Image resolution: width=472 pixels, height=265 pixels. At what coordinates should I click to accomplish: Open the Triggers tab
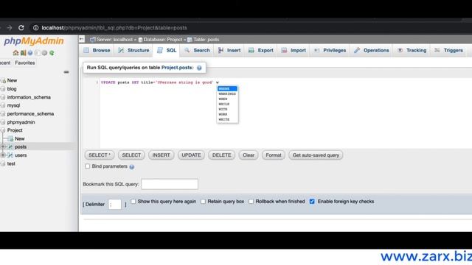pos(448,51)
